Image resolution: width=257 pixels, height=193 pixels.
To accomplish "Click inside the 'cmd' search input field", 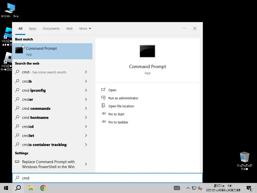I will pos(107,178).
